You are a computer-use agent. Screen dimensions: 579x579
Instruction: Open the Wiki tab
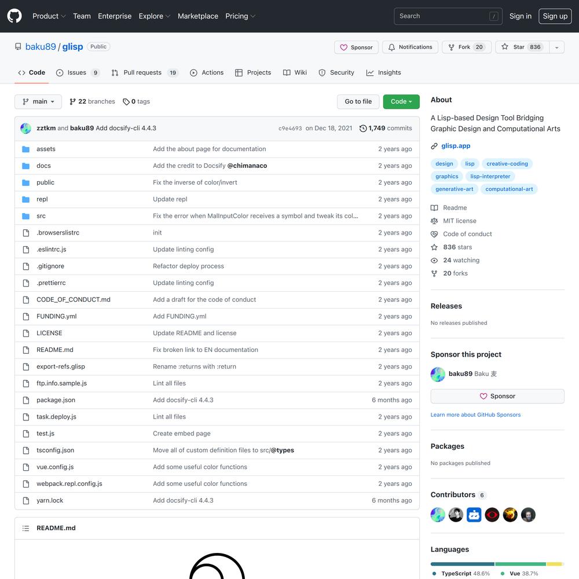295,73
